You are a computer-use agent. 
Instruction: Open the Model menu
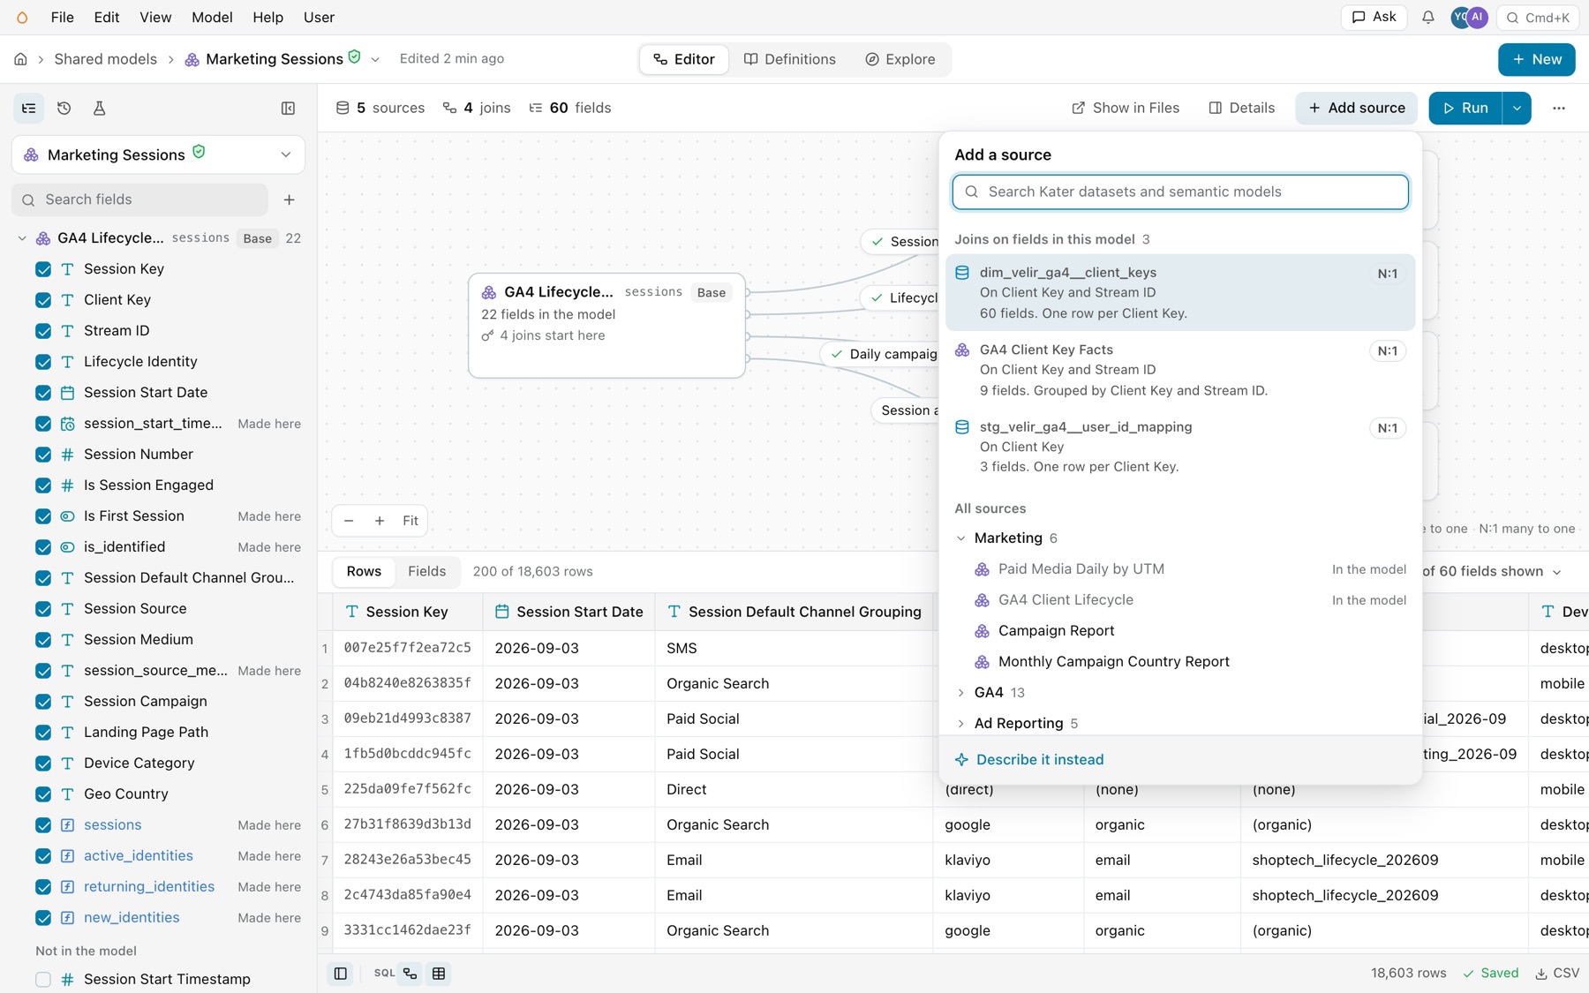click(x=212, y=18)
